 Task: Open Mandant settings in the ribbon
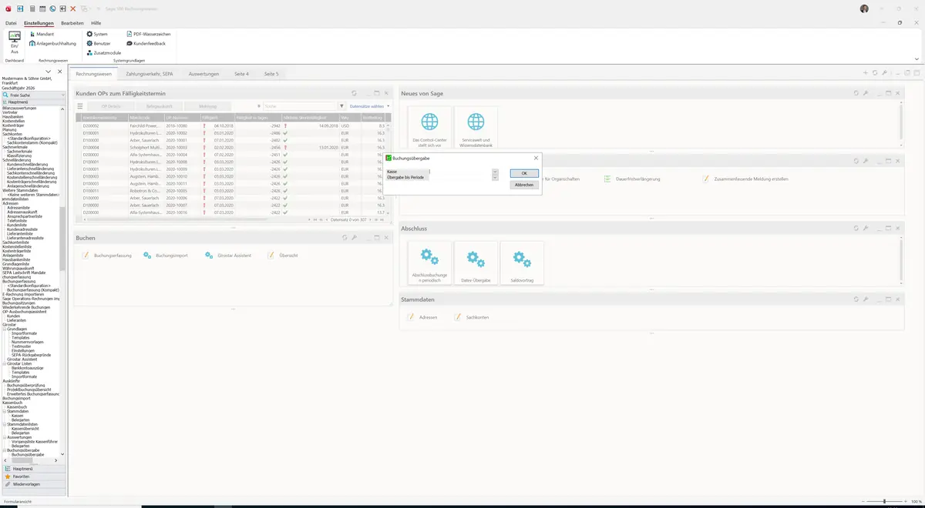(42, 34)
